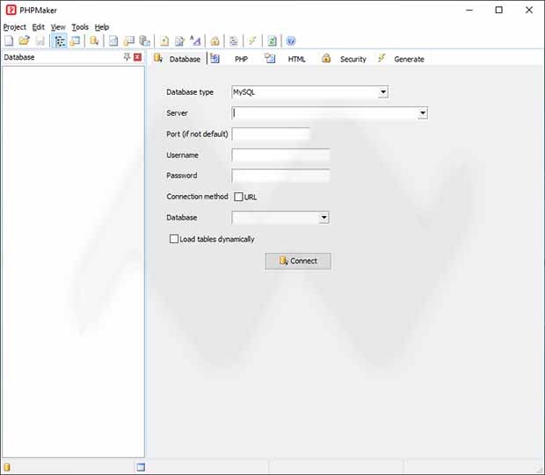The height and width of the screenshot is (475, 545).
Task: Click the Save Project disk icon
Action: (40, 41)
